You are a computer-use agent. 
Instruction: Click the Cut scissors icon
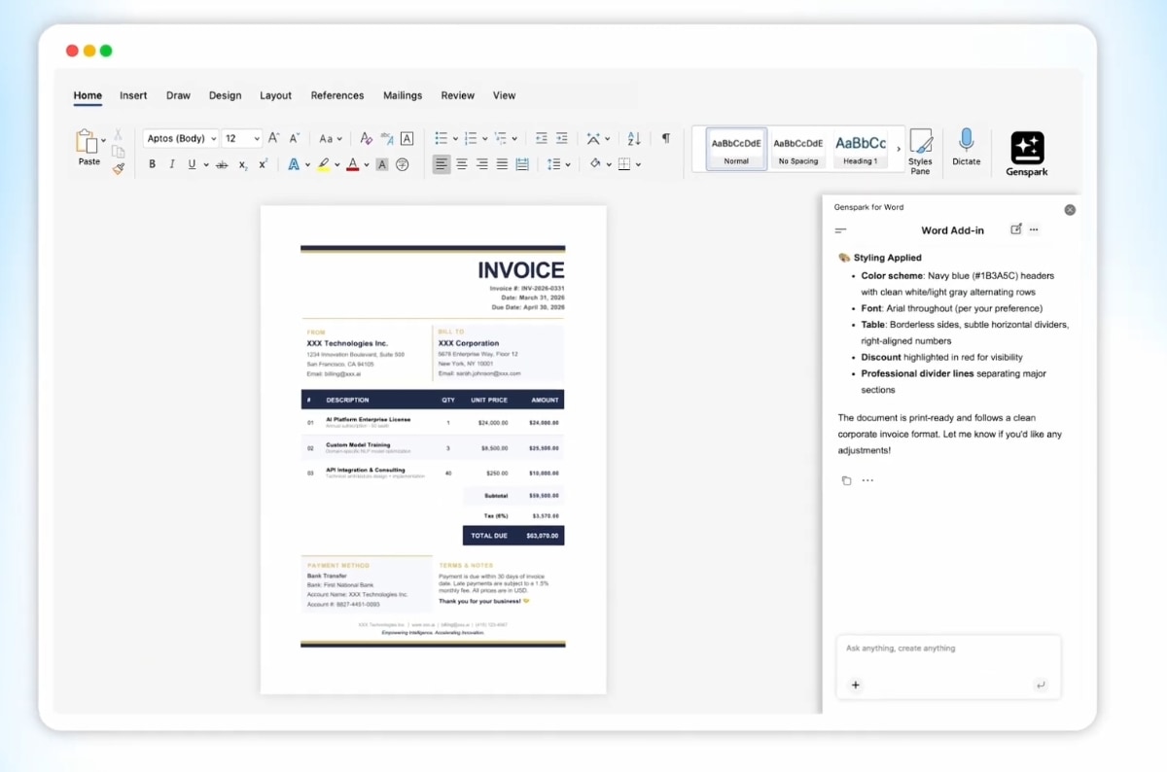118,134
